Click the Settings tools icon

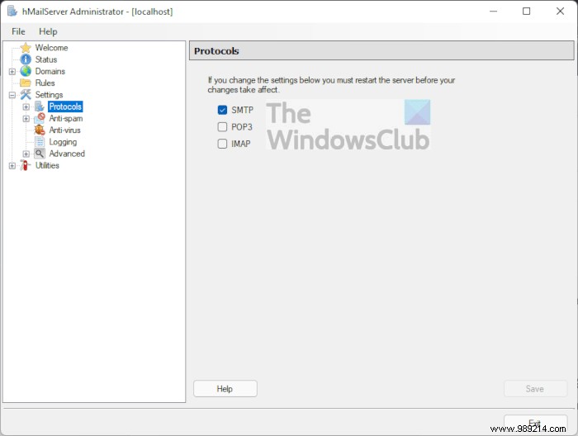click(x=26, y=95)
